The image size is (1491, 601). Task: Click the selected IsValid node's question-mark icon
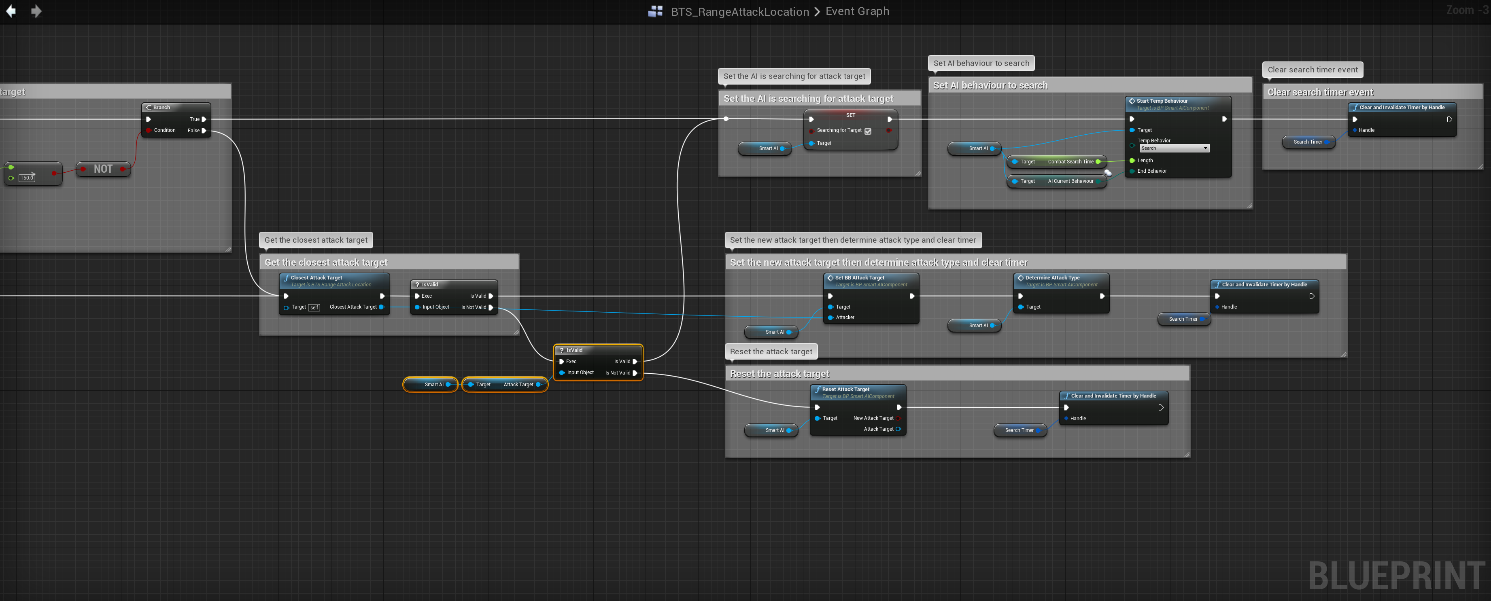[x=561, y=350]
